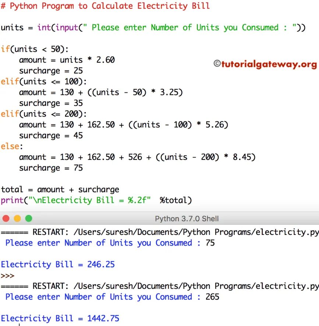Click the red close button of Python Shell

[x=6, y=219]
